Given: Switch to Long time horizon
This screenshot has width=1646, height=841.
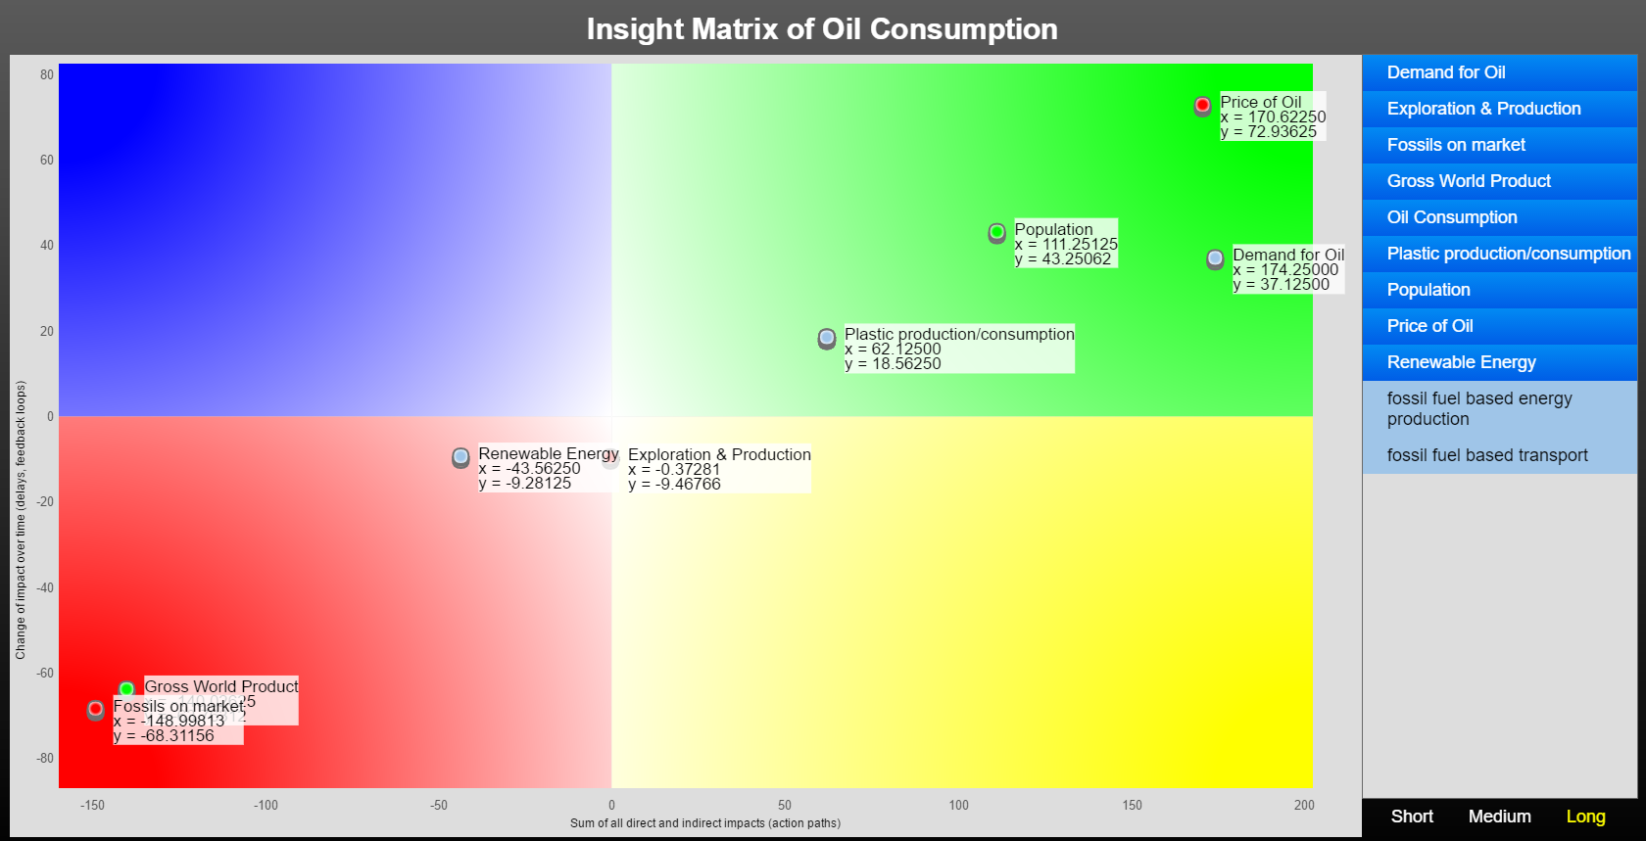Looking at the screenshot, I should (x=1585, y=817).
